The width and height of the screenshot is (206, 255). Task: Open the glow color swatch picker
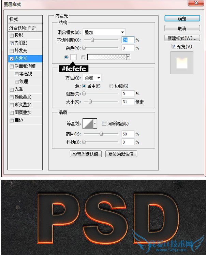click(x=73, y=57)
